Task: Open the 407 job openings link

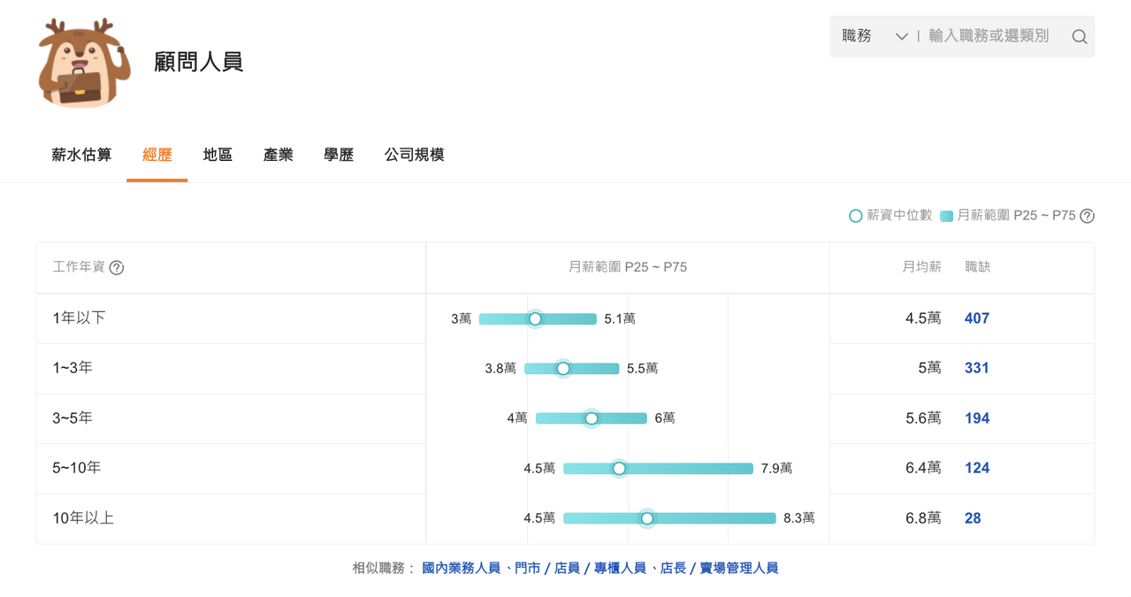Action: point(976,318)
